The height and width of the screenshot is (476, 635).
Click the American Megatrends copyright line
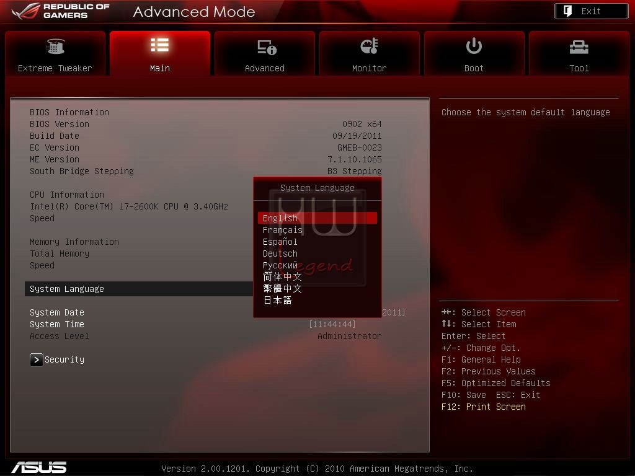click(x=317, y=469)
